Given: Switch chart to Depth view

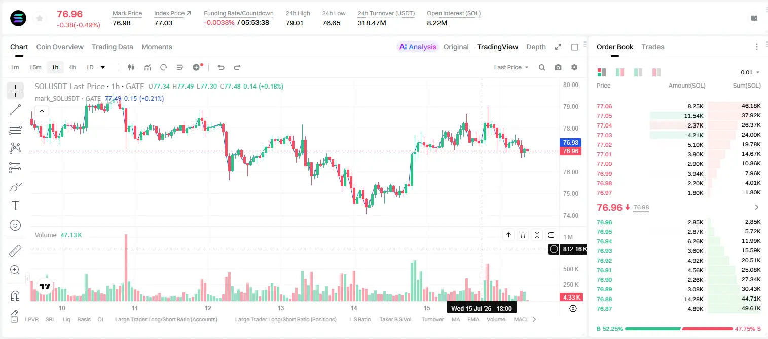Looking at the screenshot, I should click(536, 47).
